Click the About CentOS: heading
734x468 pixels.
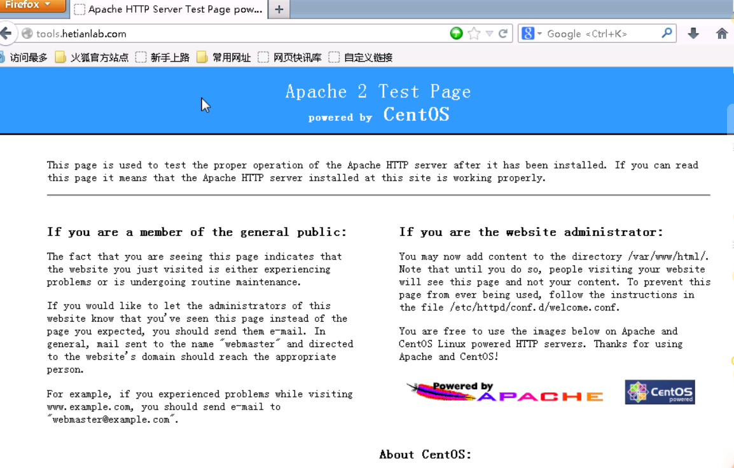pos(425,455)
